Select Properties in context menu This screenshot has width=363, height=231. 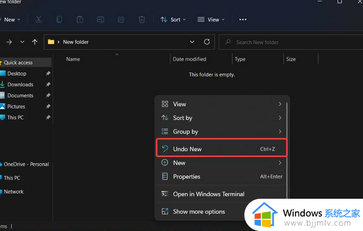coord(221,176)
